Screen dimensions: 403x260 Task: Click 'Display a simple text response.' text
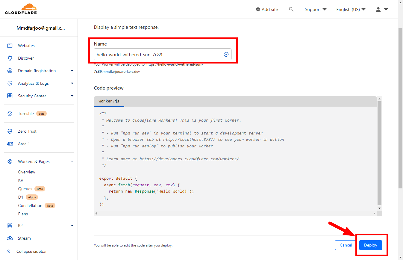(x=126, y=27)
